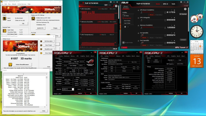Click the Show Details magnifier icon

tap(41, 53)
